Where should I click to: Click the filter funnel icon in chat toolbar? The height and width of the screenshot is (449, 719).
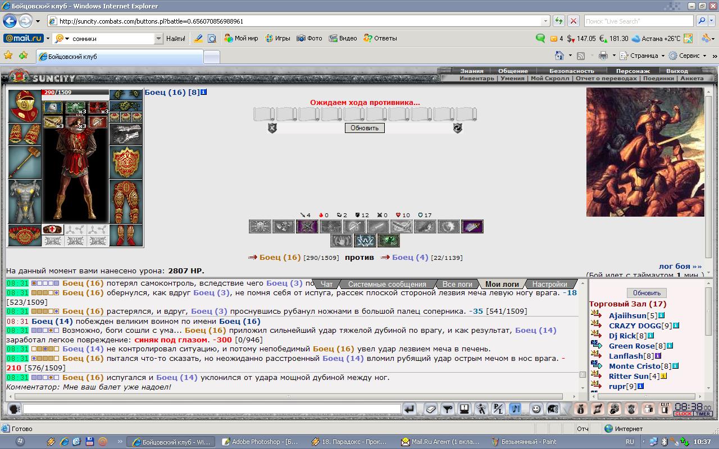pos(447,409)
